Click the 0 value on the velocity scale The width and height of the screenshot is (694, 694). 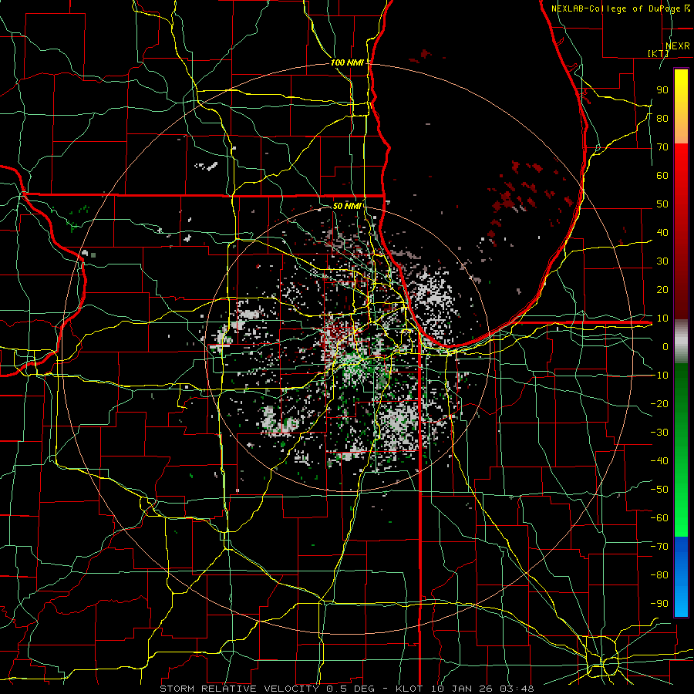click(x=665, y=346)
